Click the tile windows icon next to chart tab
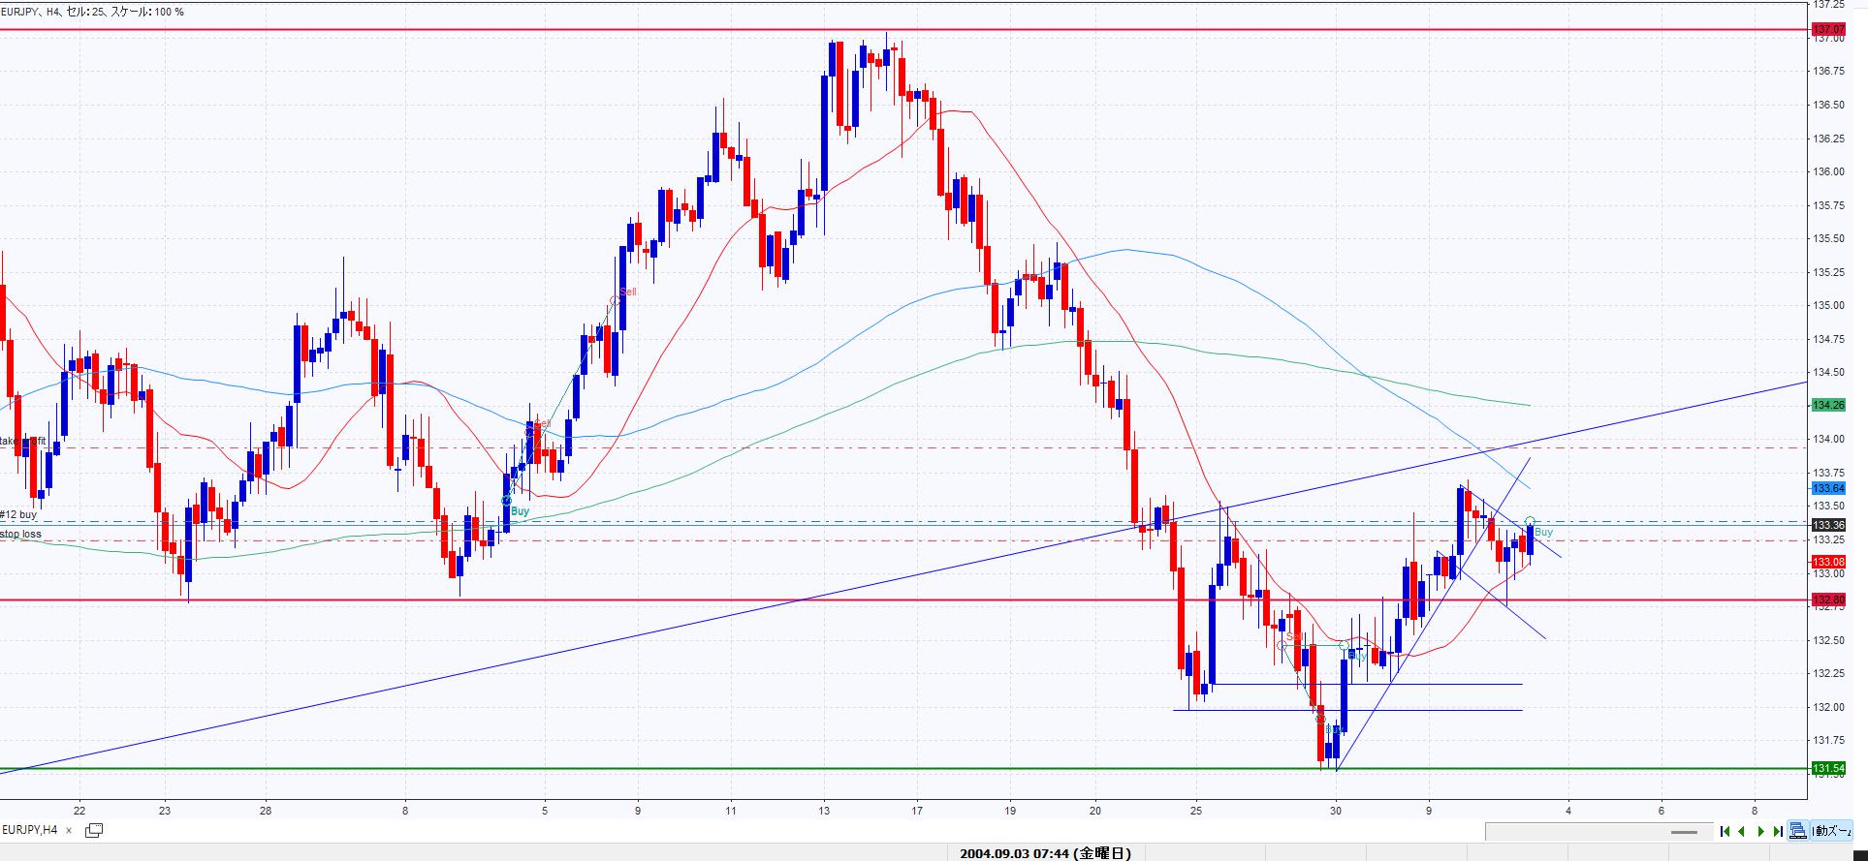 click(94, 830)
